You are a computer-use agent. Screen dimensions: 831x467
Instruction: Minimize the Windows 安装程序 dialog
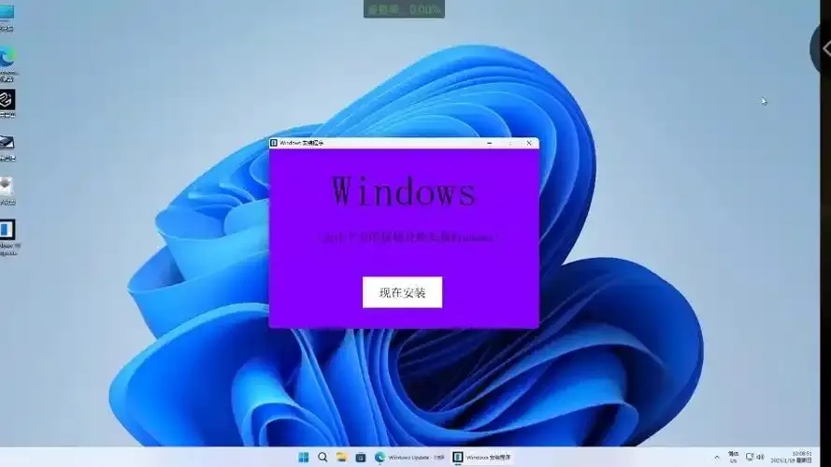click(489, 143)
